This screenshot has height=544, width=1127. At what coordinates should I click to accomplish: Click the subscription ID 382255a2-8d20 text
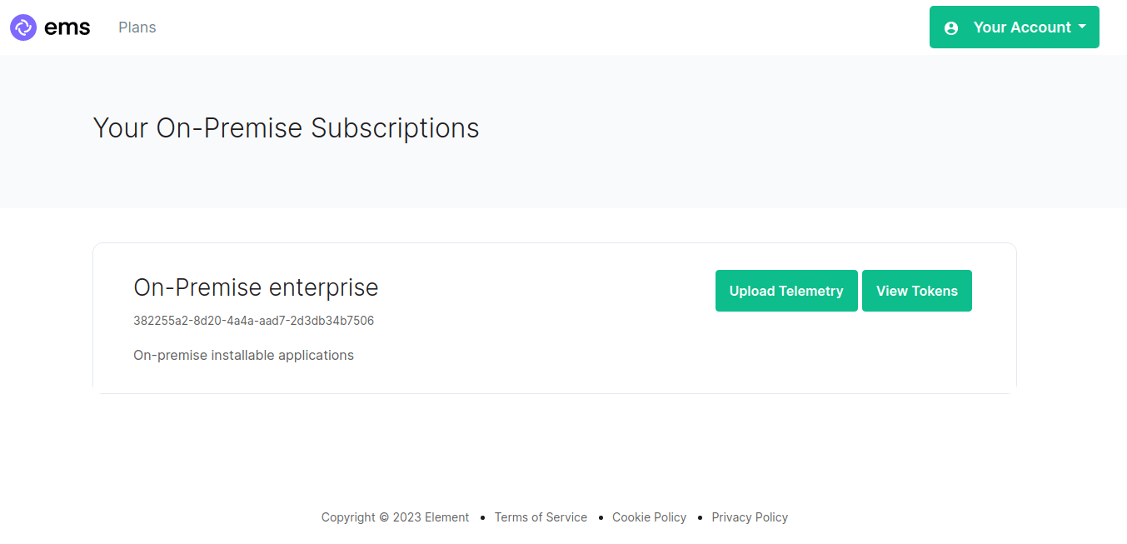click(x=253, y=321)
